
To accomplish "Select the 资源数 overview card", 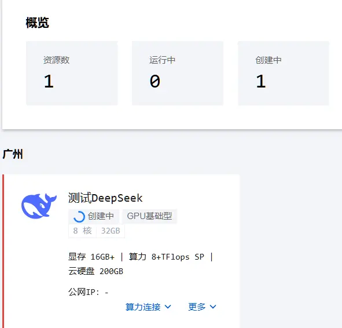I will pyautogui.click(x=72, y=73).
